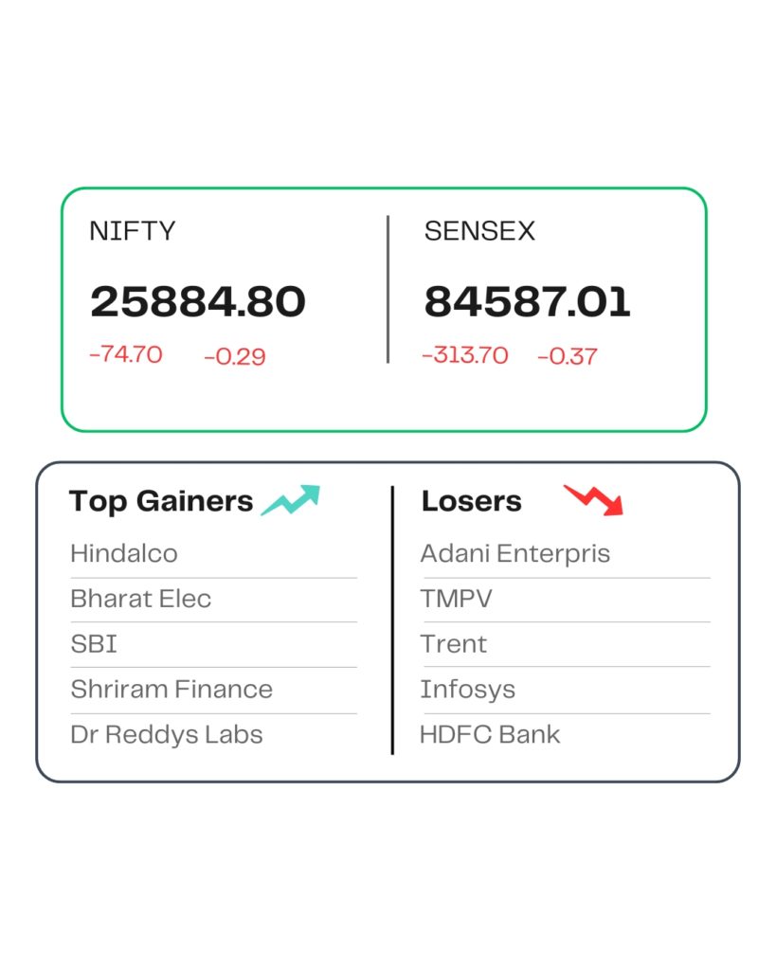This screenshot has height=970, width=776.
Task: Select Adani Enterpris in Losers
Action: click(x=515, y=553)
